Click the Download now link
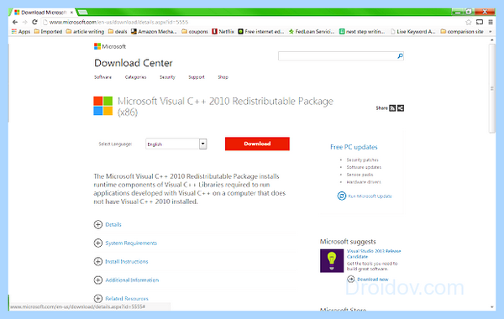The width and height of the screenshot is (504, 319). point(372,280)
